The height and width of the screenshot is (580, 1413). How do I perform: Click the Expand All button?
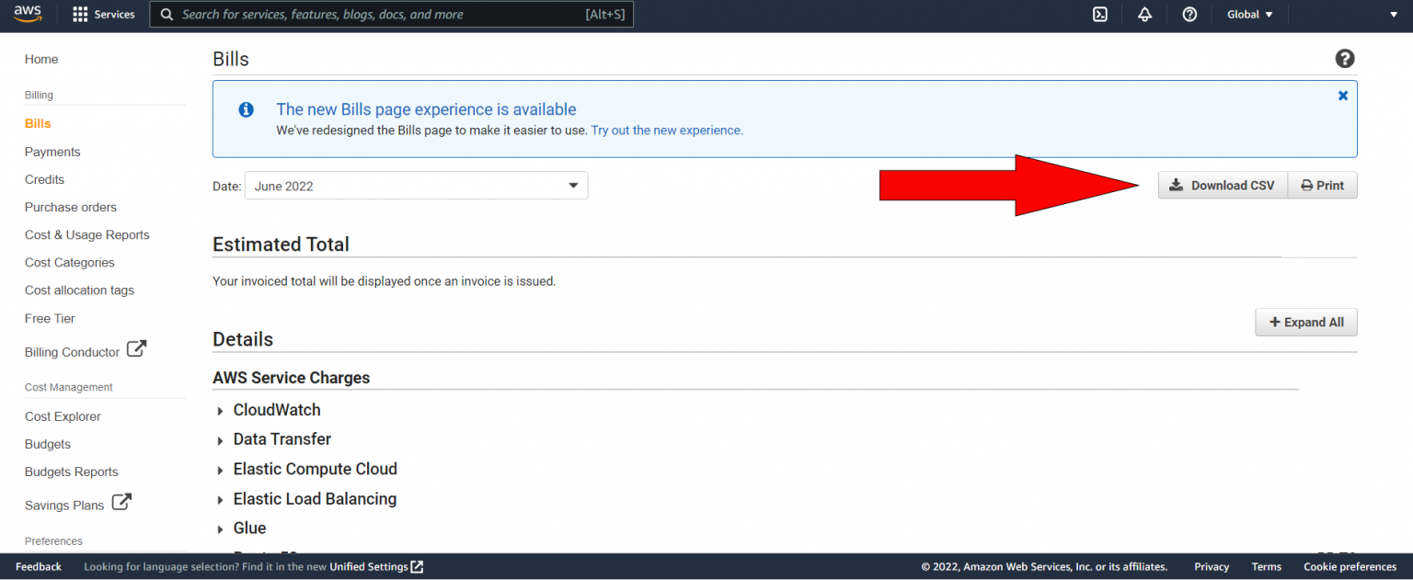click(x=1306, y=322)
